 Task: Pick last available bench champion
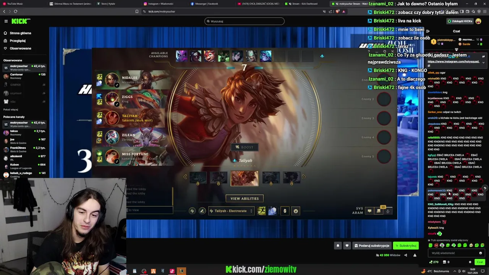[x=266, y=56]
